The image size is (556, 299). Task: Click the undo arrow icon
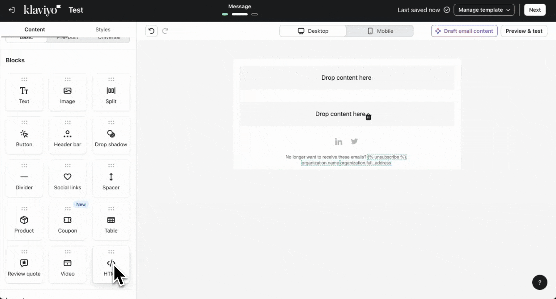(151, 31)
